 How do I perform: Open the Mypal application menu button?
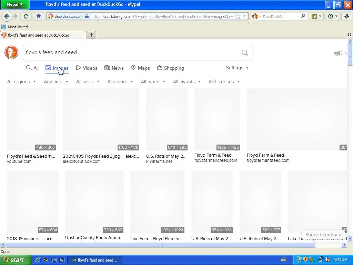(14, 4)
